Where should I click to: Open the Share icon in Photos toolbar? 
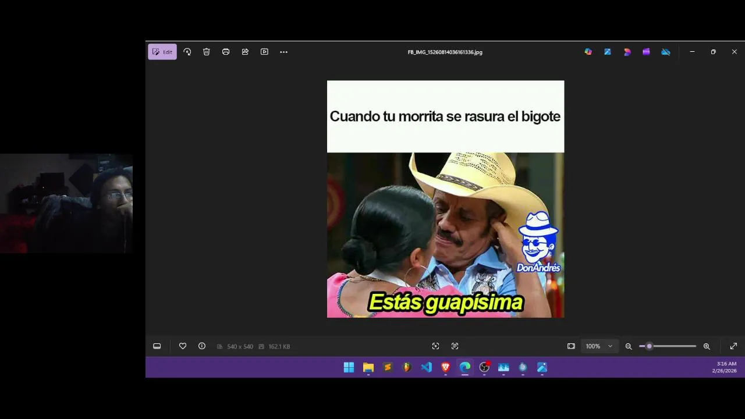(x=245, y=52)
